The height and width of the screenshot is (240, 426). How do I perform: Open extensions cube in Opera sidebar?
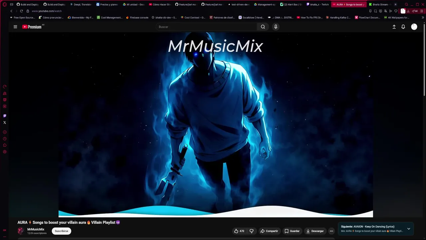5,145
